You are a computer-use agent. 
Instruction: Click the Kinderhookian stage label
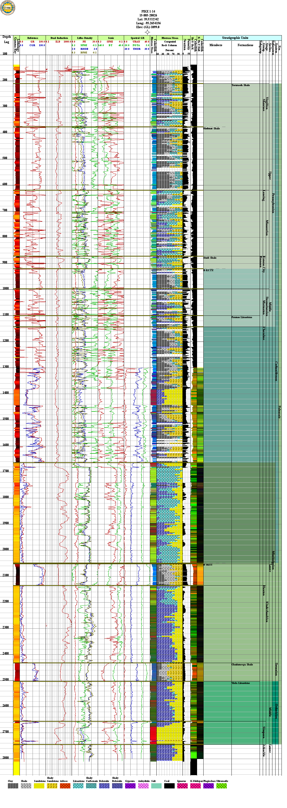point(267,612)
